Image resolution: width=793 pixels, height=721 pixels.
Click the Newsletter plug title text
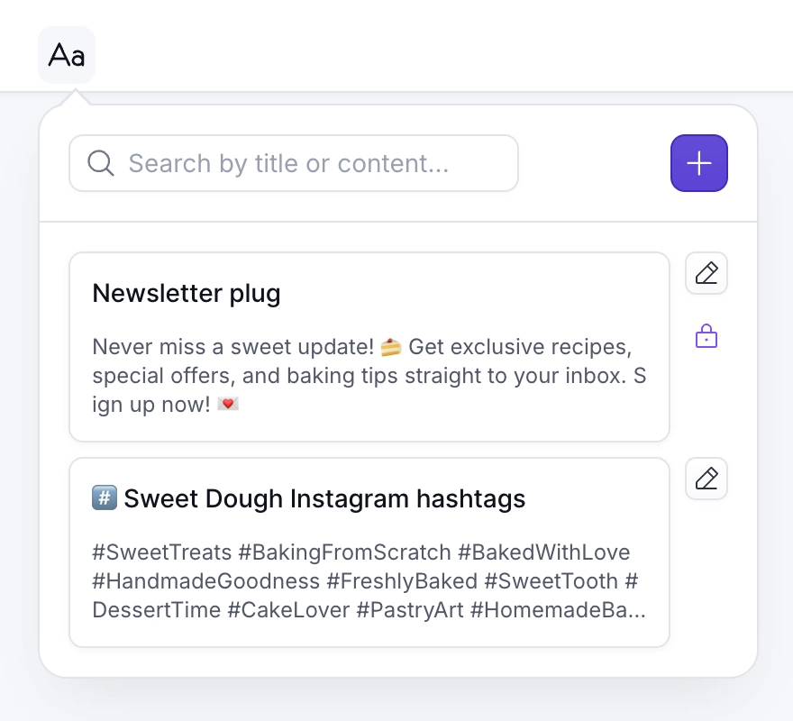coord(187,293)
